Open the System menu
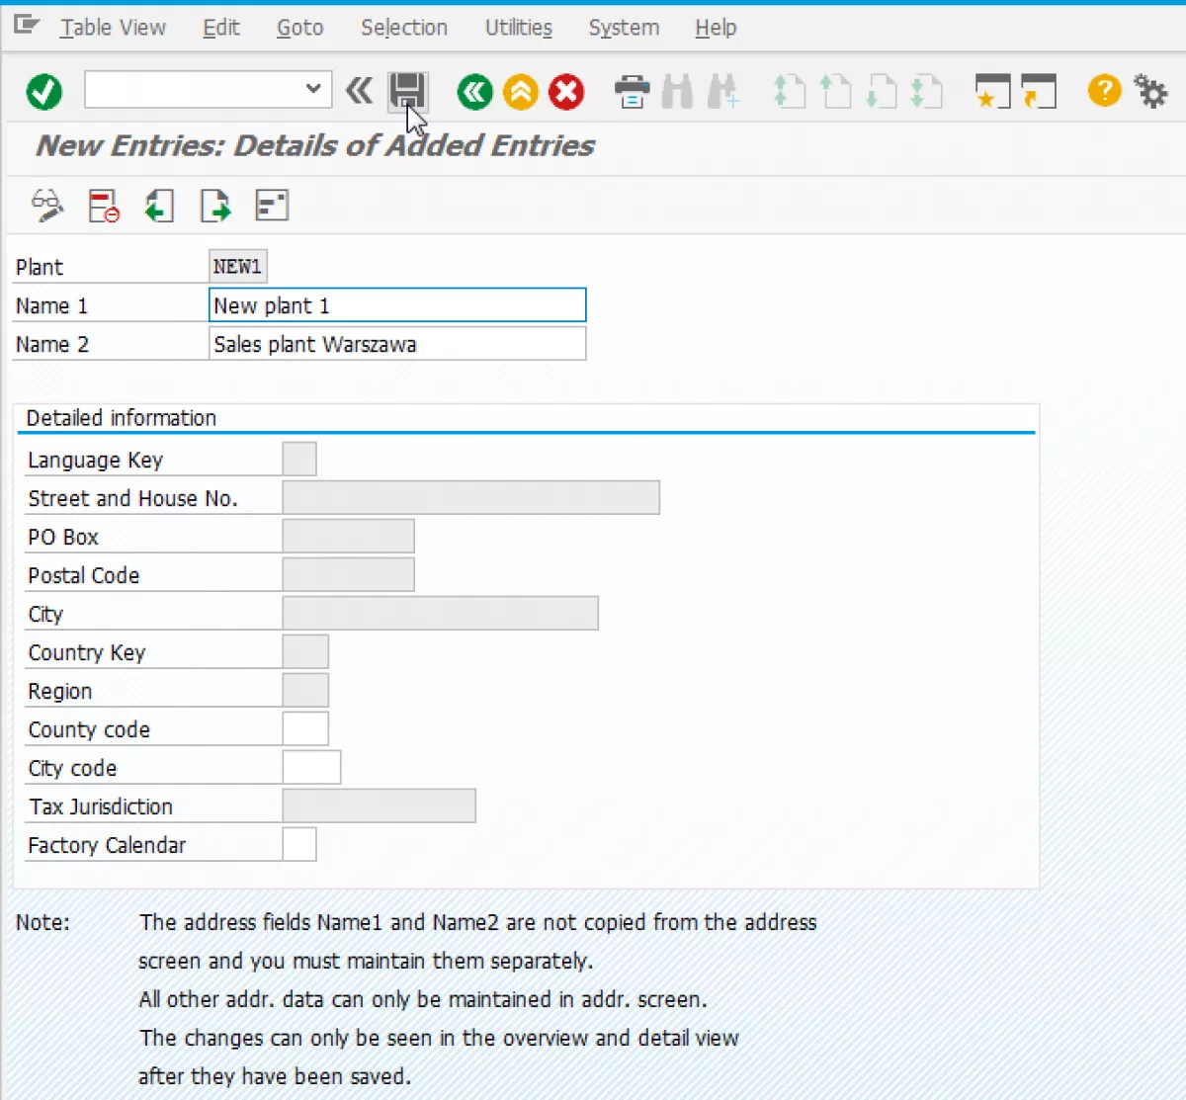The height and width of the screenshot is (1100, 1186). coord(624,28)
